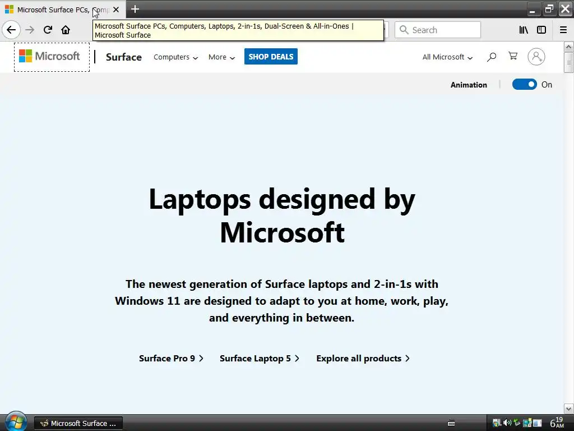Image resolution: width=574 pixels, height=431 pixels.
Task: Expand the All Microsoft dropdown
Action: pyautogui.click(x=447, y=57)
